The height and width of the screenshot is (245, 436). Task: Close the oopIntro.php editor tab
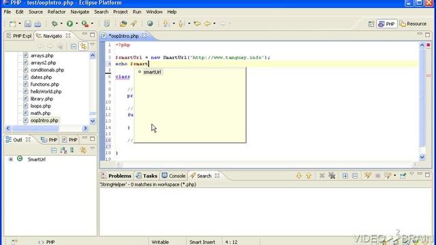[144, 36]
